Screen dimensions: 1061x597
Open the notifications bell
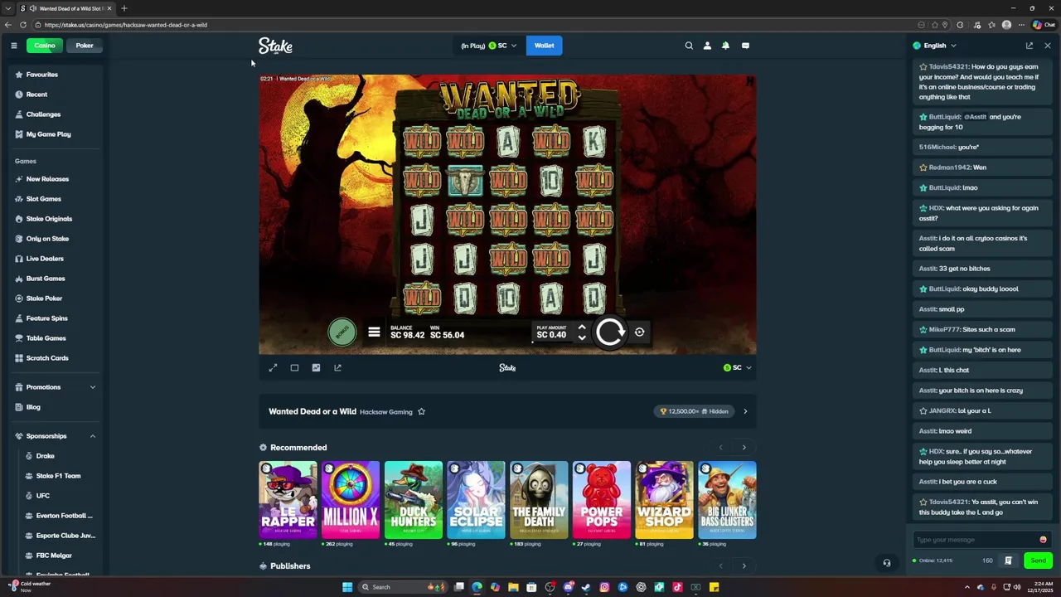pyautogui.click(x=725, y=46)
